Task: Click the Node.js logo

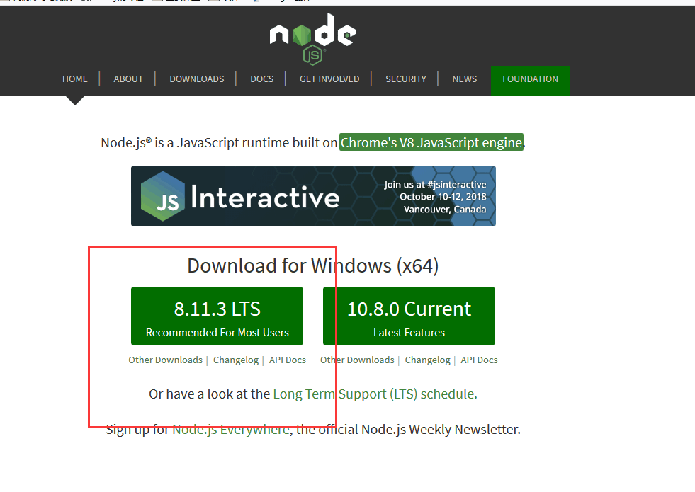Action: (x=313, y=40)
